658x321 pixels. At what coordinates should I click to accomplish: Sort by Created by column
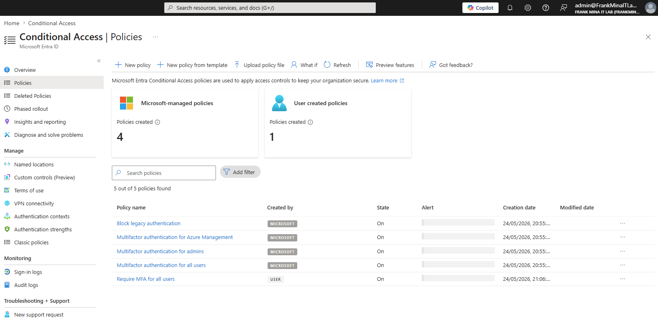pyautogui.click(x=280, y=207)
